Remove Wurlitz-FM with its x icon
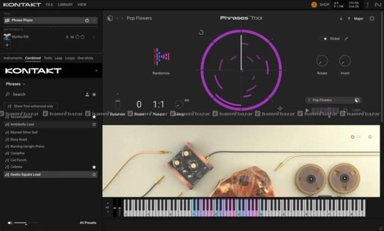This screenshot has width=384, height=231. point(94,37)
